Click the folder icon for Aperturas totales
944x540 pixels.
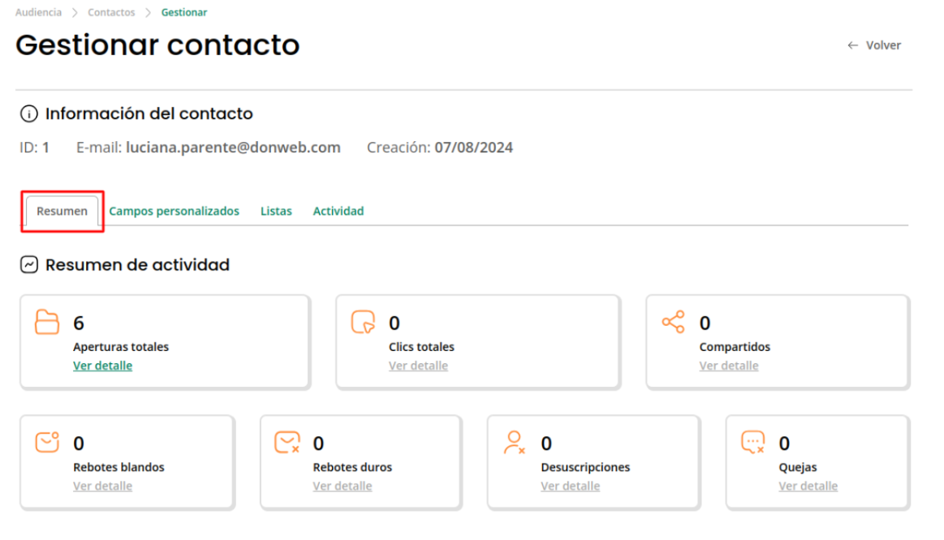point(47,322)
